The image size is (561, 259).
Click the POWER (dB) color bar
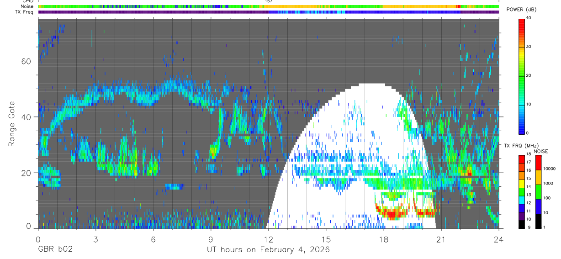pyautogui.click(x=521, y=76)
